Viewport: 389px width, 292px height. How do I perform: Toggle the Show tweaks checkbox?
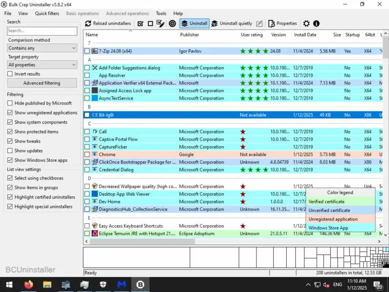(10, 141)
